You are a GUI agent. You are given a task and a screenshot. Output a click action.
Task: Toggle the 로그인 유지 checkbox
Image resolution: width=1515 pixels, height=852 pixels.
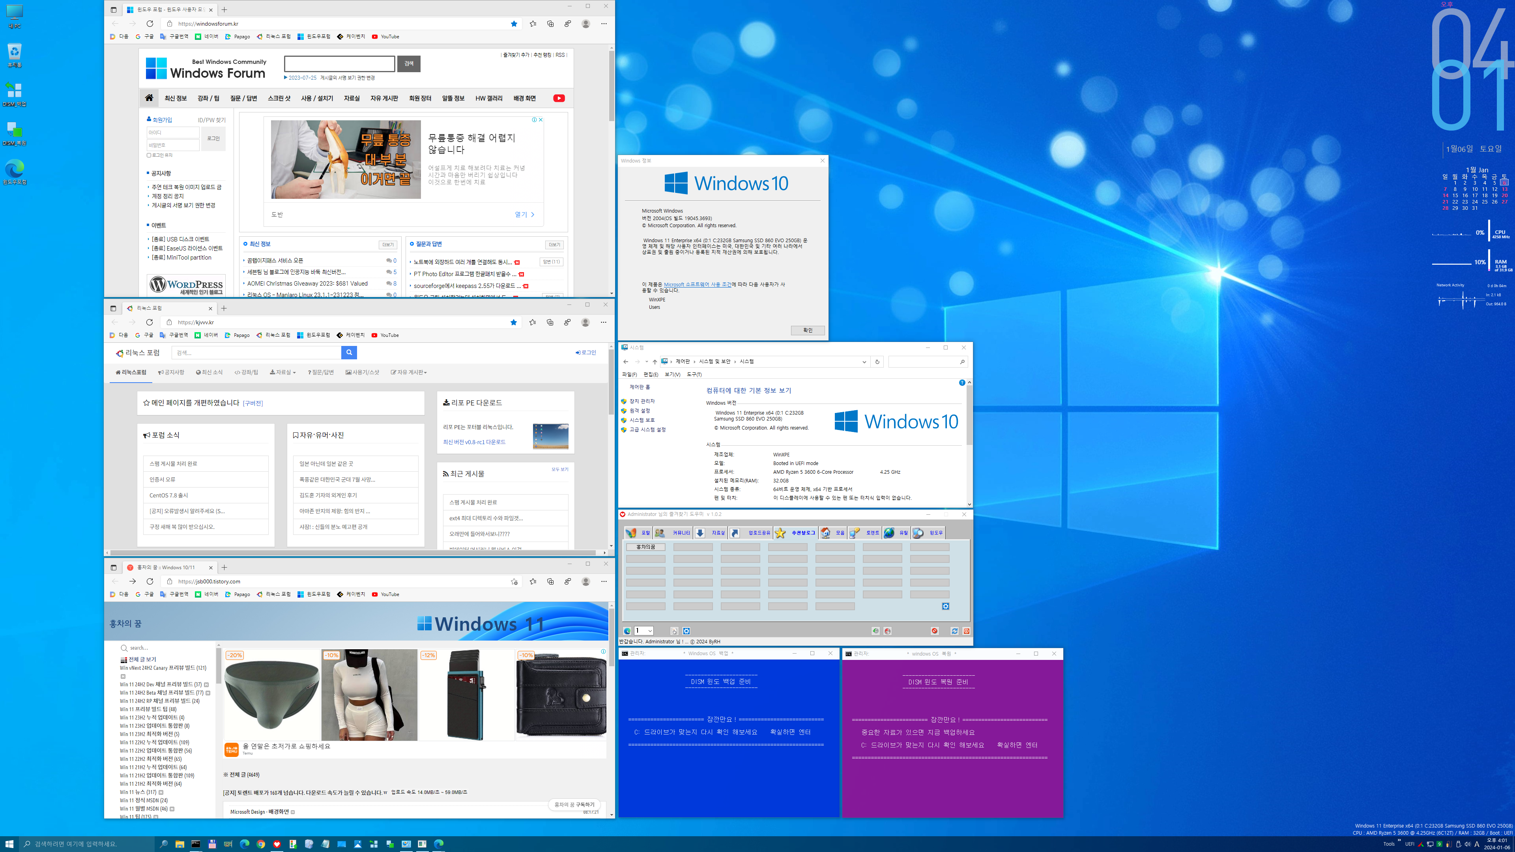click(149, 155)
